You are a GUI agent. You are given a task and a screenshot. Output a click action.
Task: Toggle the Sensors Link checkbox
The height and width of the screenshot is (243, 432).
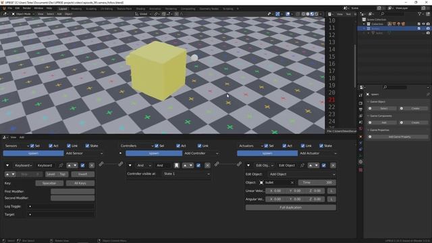coord(69,146)
